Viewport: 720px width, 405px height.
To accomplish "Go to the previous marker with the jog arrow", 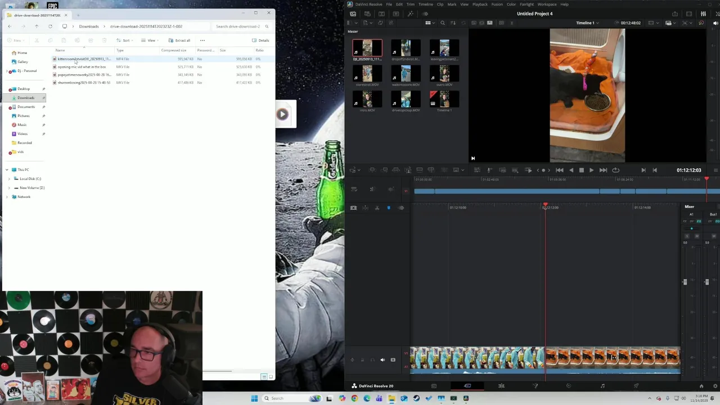I will tap(538, 170).
